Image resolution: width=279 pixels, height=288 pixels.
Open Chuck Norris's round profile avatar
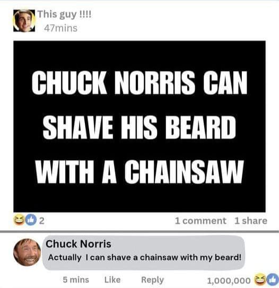click(27, 252)
